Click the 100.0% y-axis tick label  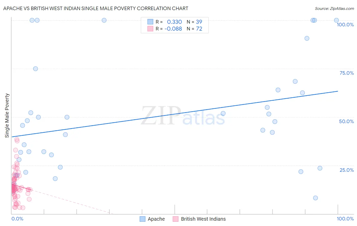click(345, 25)
